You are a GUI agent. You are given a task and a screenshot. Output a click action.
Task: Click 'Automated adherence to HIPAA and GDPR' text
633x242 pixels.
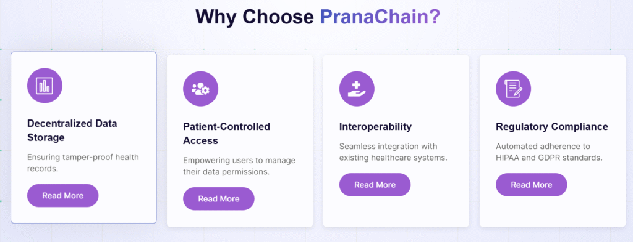coord(549,152)
